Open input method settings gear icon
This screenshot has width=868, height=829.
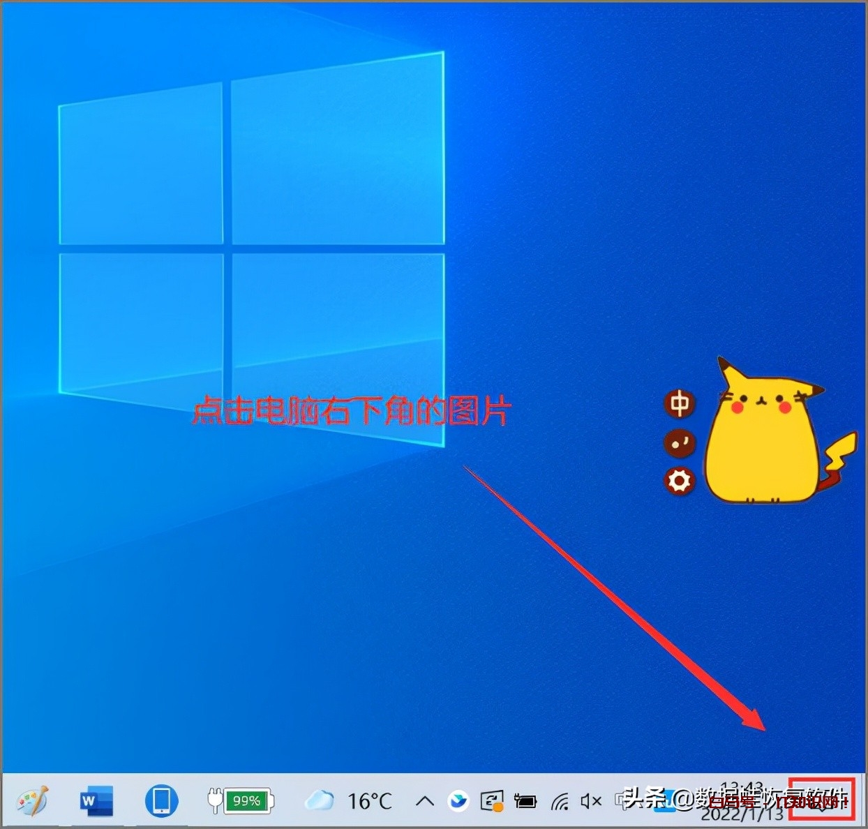[680, 481]
